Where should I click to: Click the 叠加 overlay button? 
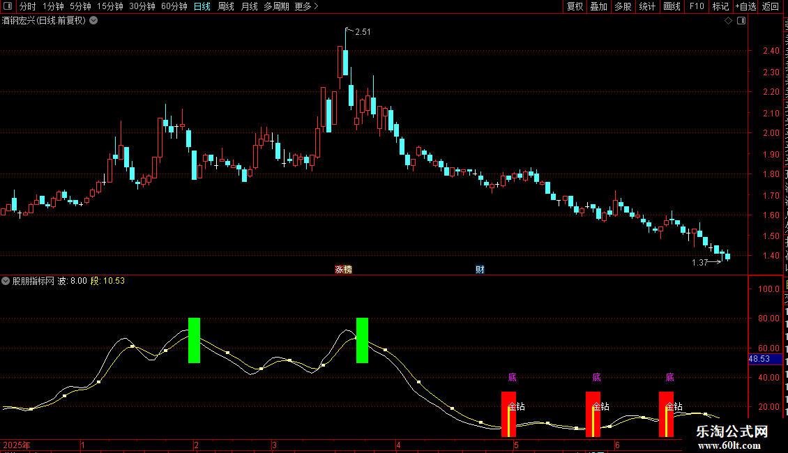599,6
